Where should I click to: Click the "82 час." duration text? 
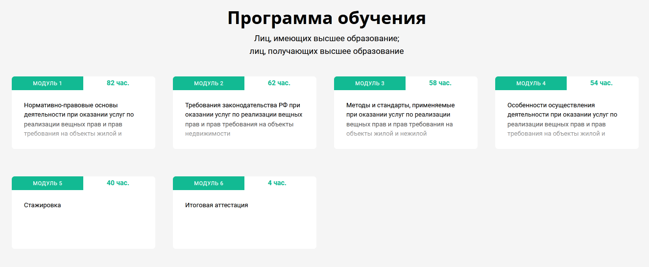118,83
